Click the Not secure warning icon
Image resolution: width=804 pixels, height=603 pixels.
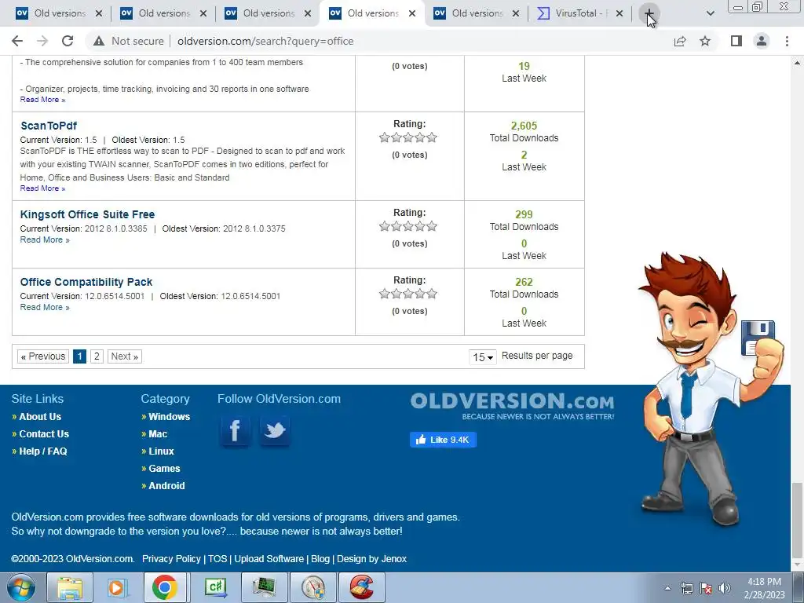(x=99, y=41)
